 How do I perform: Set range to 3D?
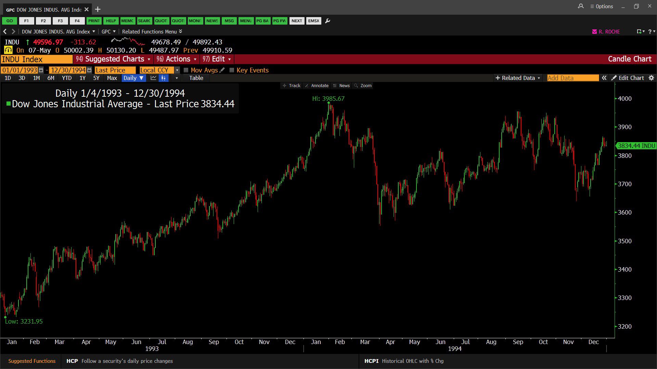[x=22, y=78]
